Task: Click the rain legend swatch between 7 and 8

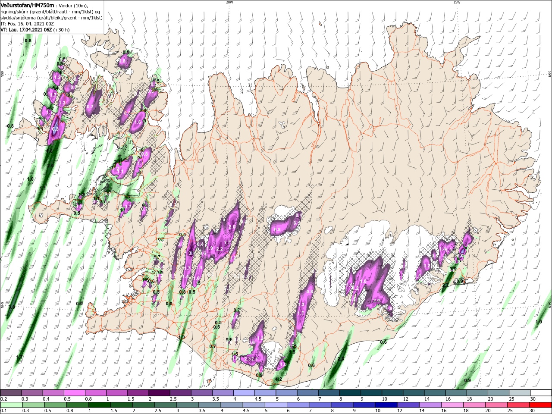Action: point(320,405)
